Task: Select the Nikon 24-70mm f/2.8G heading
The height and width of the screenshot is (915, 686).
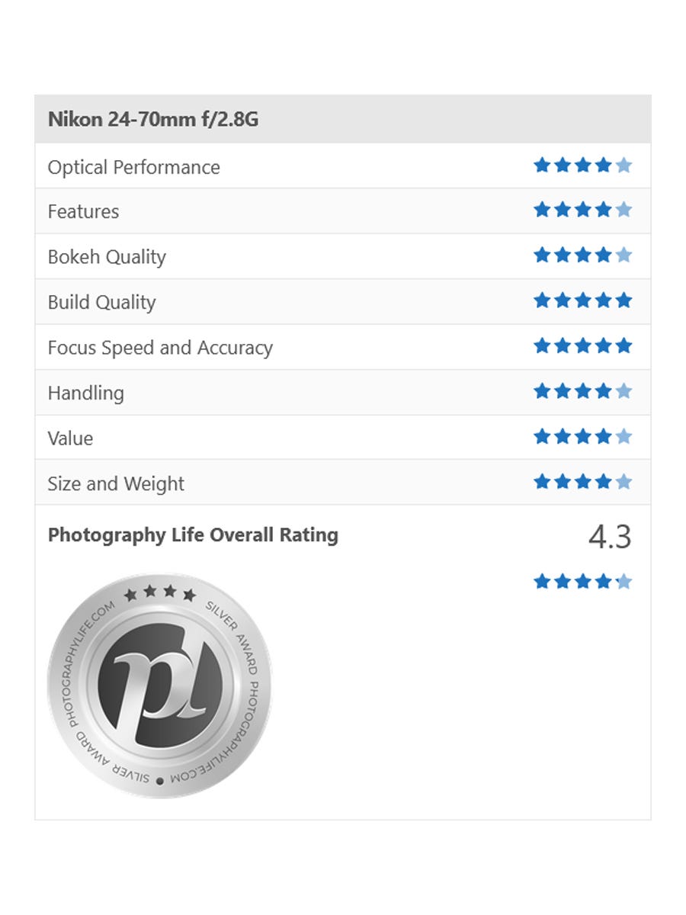Action: click(x=153, y=120)
